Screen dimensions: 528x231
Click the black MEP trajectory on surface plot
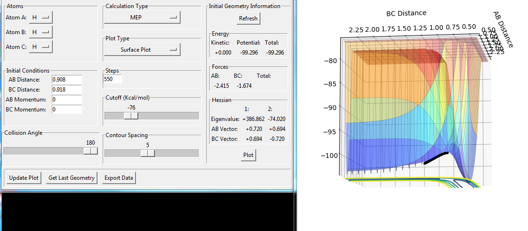(436, 158)
